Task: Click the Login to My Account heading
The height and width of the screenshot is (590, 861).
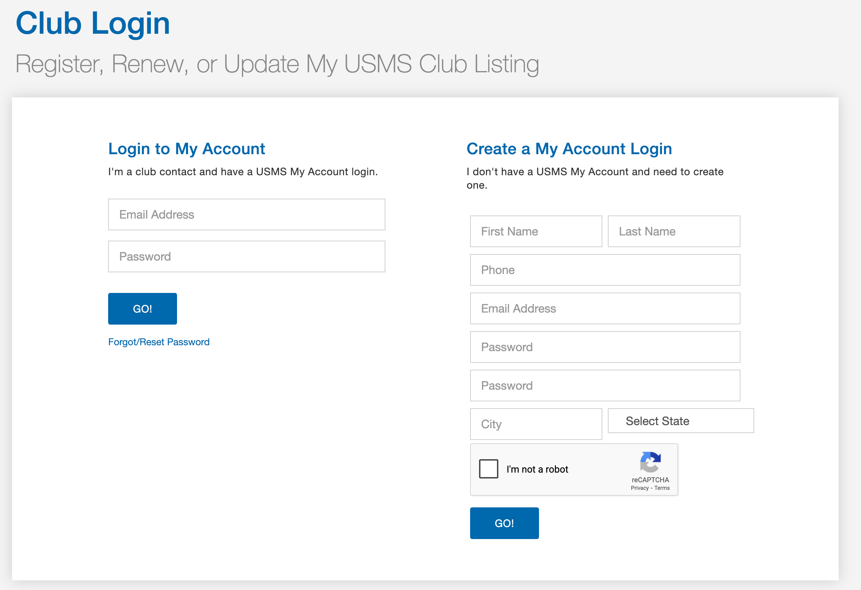Action: 186,149
